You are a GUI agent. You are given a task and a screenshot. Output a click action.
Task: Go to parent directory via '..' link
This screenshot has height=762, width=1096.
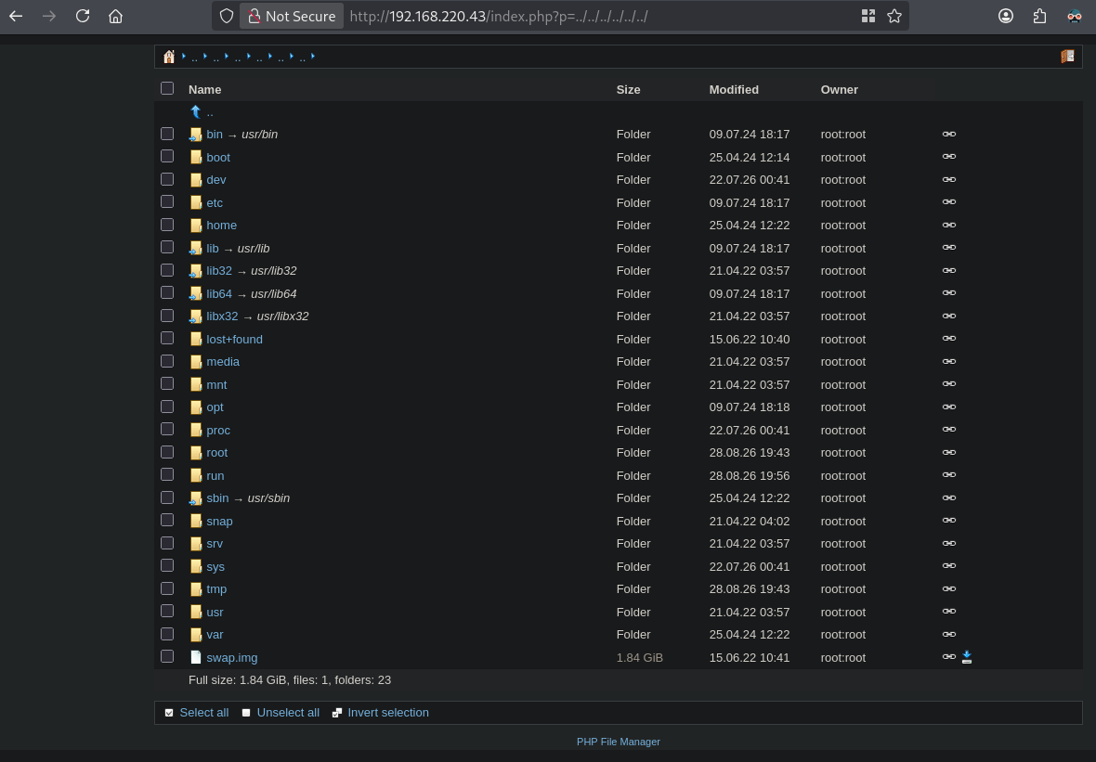(x=210, y=111)
